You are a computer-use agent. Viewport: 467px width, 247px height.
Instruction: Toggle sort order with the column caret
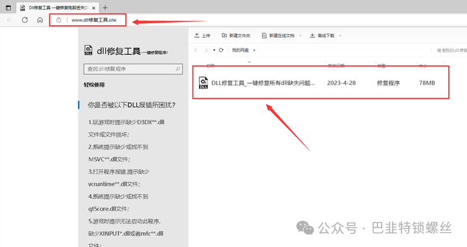[249, 62]
